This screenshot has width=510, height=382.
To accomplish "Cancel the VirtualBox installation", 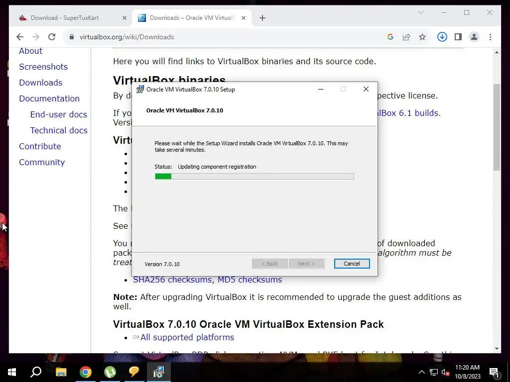I will 352,264.
